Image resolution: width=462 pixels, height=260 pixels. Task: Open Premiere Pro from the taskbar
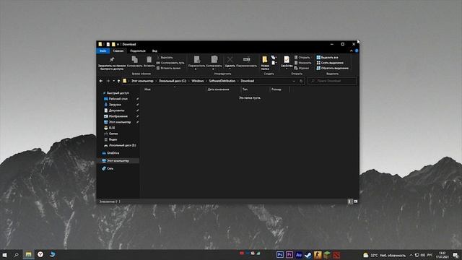[x=289, y=254]
